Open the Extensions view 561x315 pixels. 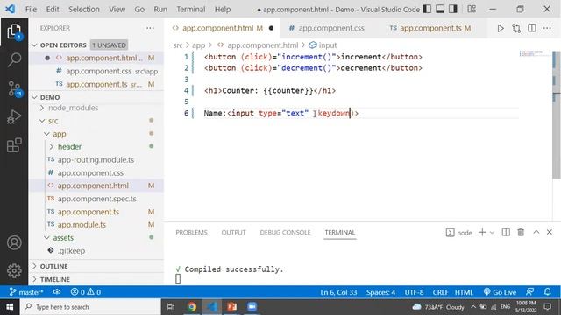click(14, 145)
